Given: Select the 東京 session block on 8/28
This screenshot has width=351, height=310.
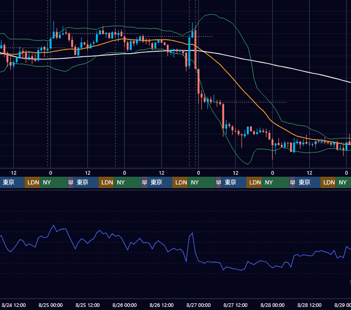Looking at the screenshot, I should click(x=308, y=182).
